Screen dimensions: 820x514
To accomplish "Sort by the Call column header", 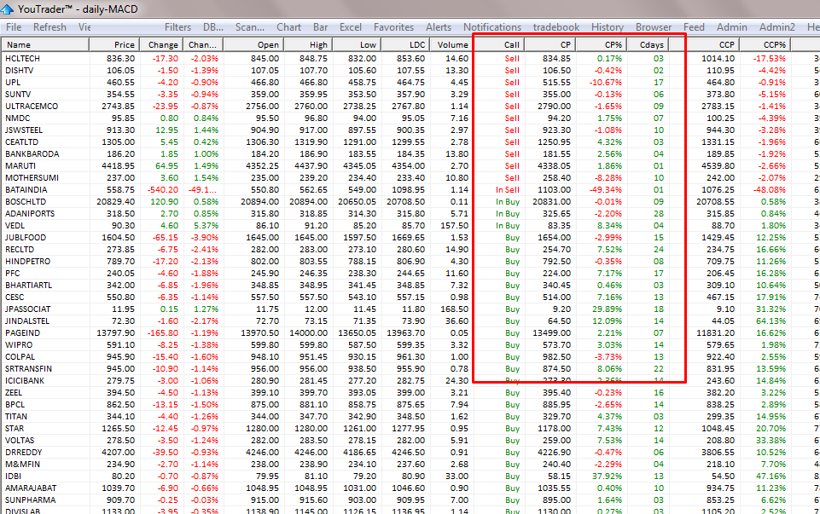I will 498,44.
